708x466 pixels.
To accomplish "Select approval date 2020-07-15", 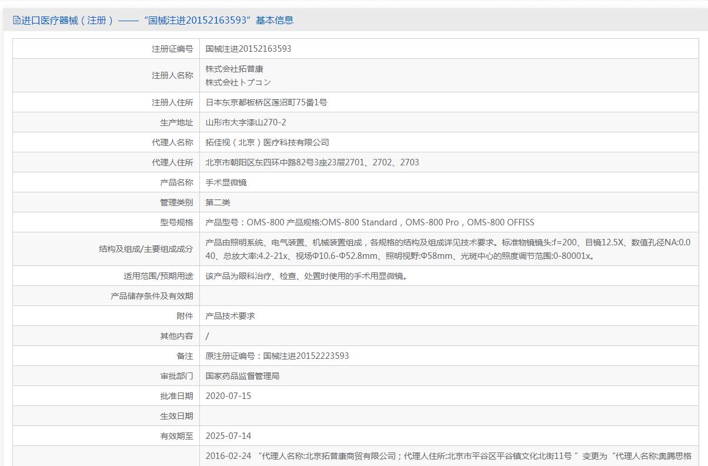I will (228, 396).
